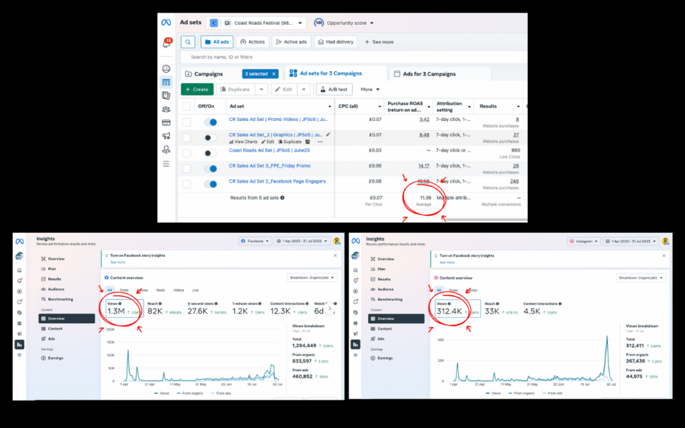Open the account overview gauge icon
Viewport: 685px width, 428px height.
(166, 69)
